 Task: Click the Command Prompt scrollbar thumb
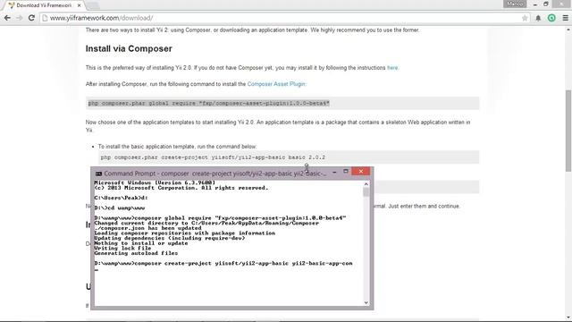[x=366, y=192]
